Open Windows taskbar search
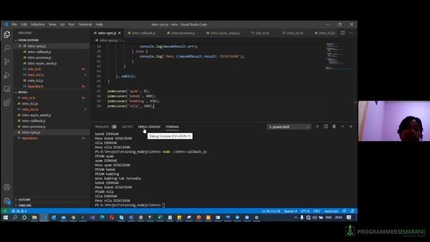Screen dimensions: 430x242 pos(15,218)
